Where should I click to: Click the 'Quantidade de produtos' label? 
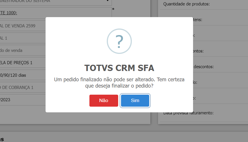coord(186,4)
